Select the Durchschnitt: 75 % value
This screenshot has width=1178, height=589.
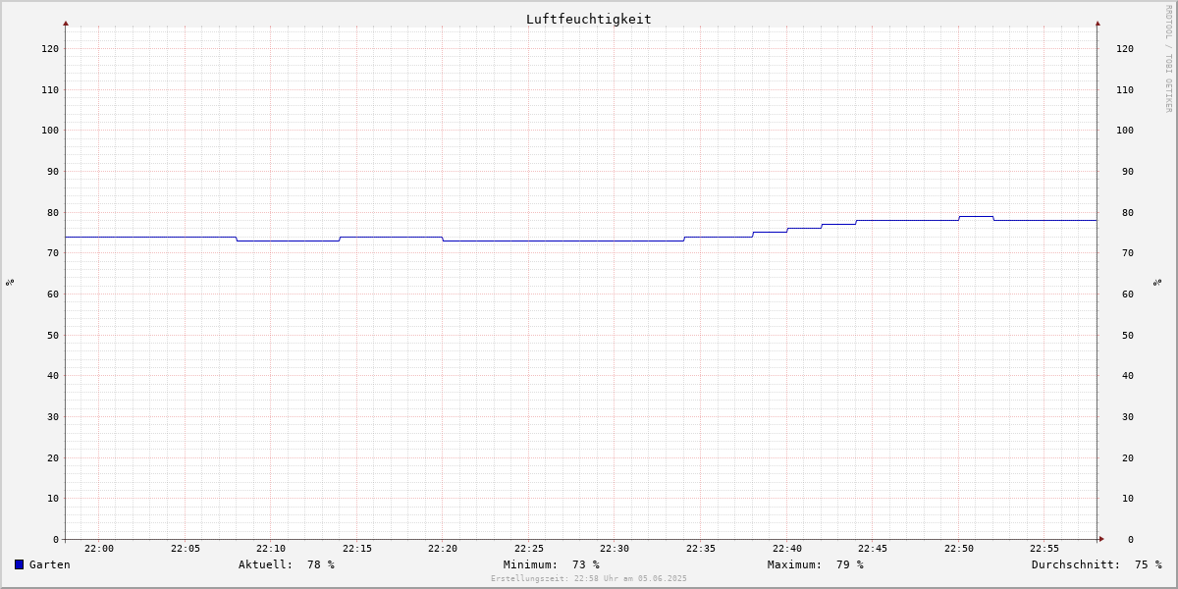click(1097, 564)
